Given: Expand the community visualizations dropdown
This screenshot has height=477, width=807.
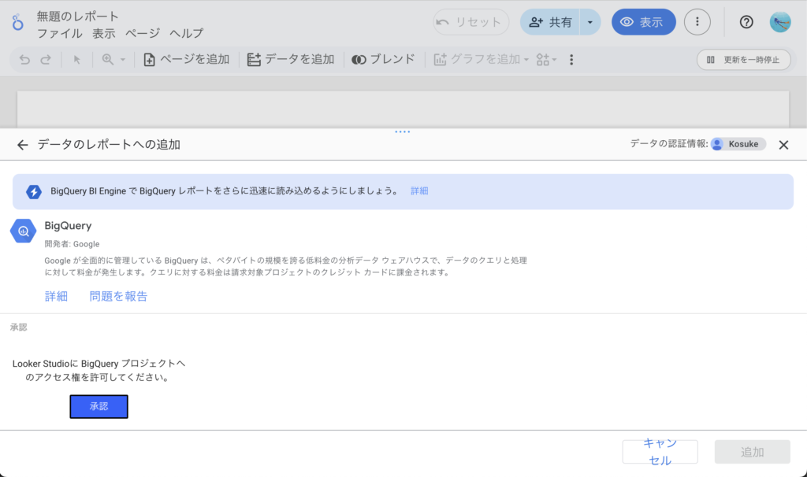Looking at the screenshot, I should 546,60.
